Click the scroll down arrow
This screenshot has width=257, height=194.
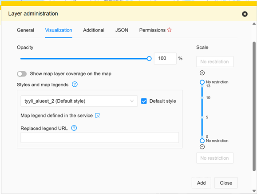coord(254,191)
